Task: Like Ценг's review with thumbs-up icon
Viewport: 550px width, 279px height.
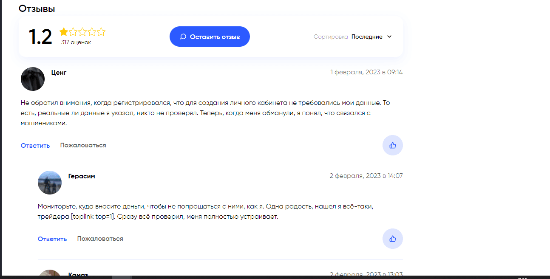Action: click(x=392, y=145)
